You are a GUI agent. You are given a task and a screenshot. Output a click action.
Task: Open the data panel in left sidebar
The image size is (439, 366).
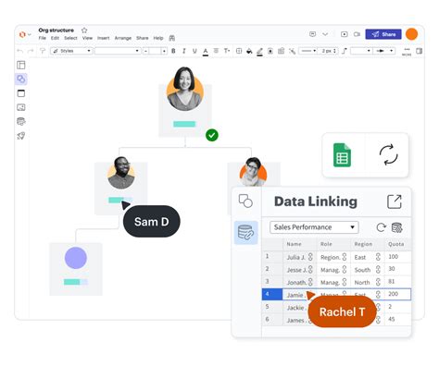tap(21, 121)
